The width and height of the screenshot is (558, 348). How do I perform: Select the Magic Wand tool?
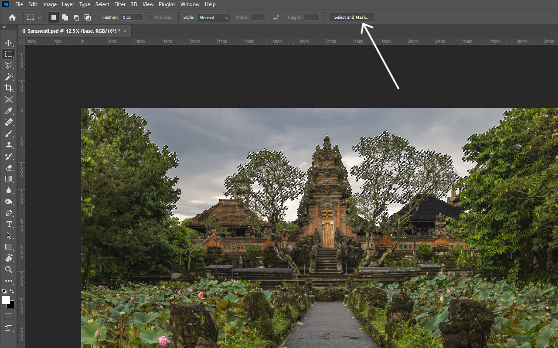(x=8, y=77)
